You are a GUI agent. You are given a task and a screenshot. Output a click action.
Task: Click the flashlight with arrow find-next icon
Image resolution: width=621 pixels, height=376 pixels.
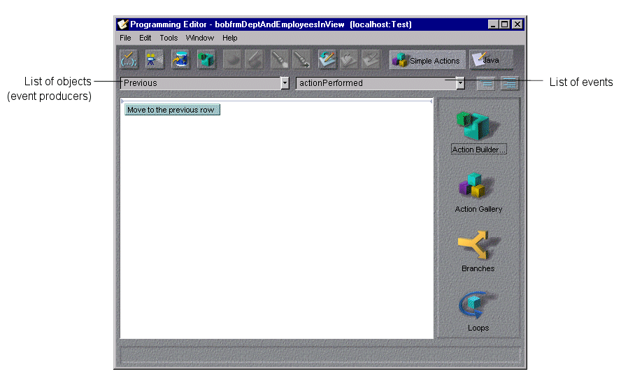[301, 60]
